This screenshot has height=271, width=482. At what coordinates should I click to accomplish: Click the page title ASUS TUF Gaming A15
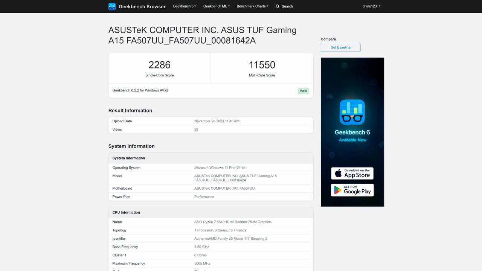[x=203, y=35]
